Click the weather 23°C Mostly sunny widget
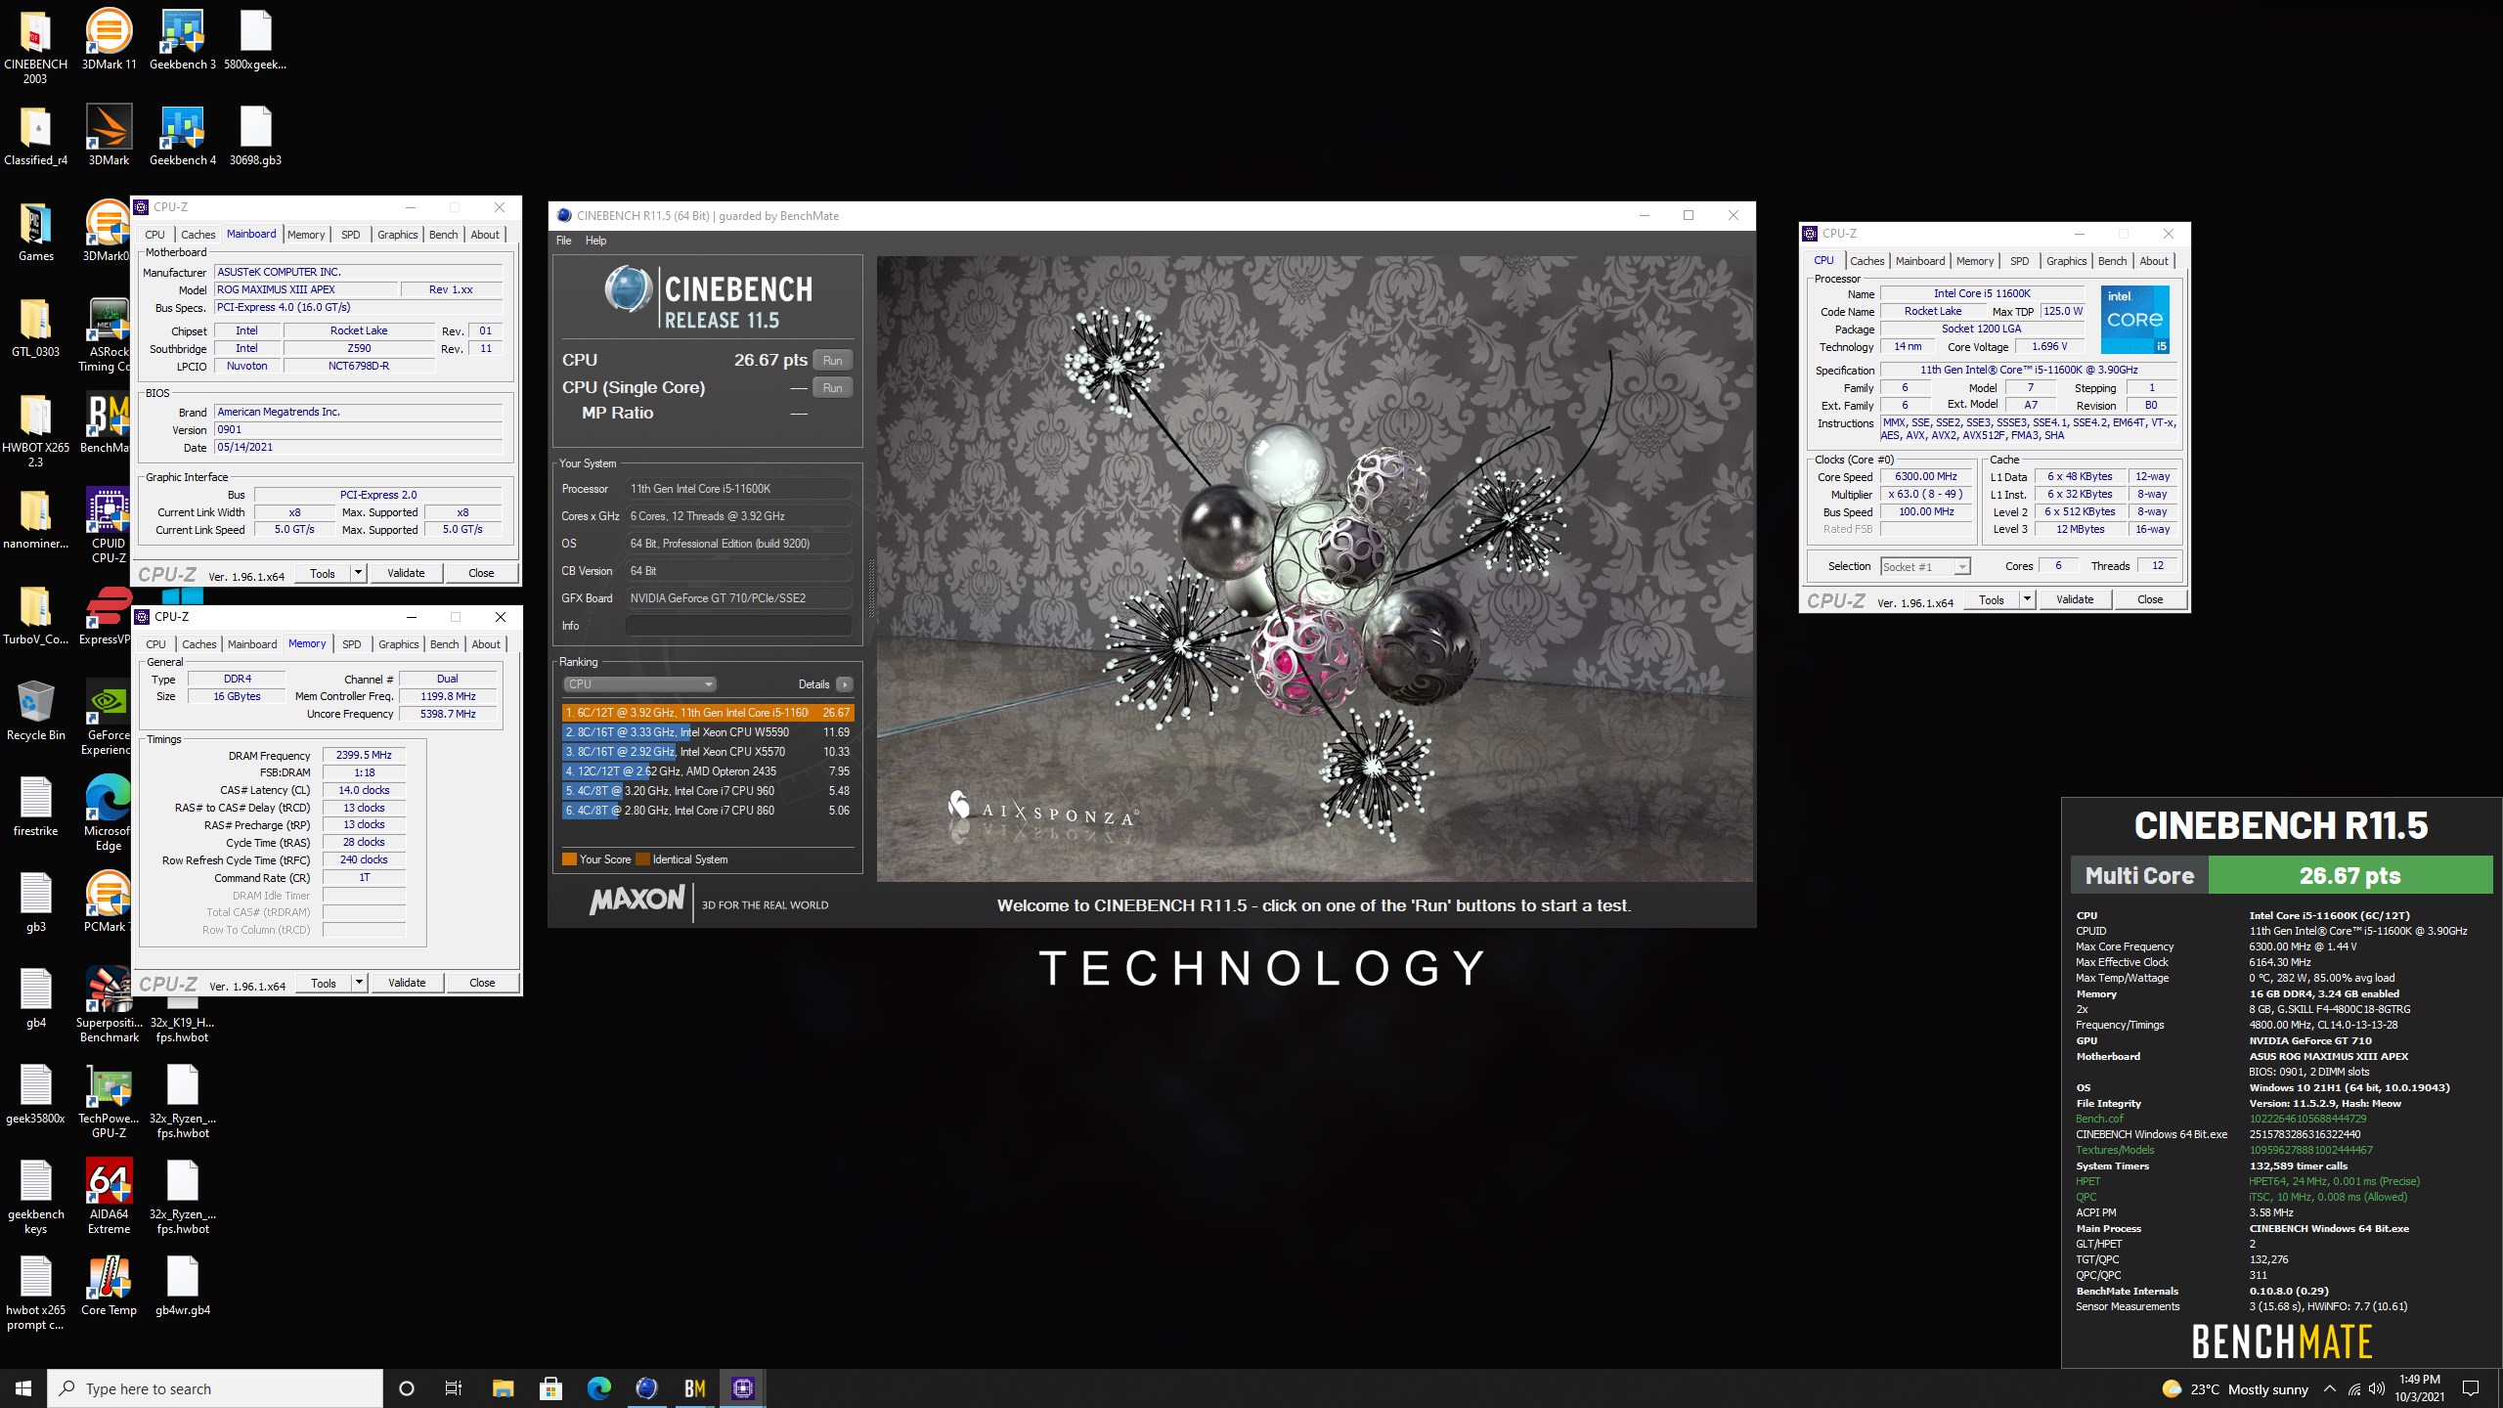This screenshot has width=2503, height=1408. point(2234,1388)
